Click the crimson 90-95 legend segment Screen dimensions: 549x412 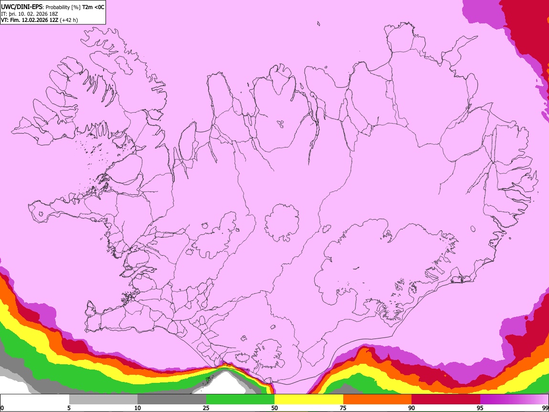coord(446,400)
